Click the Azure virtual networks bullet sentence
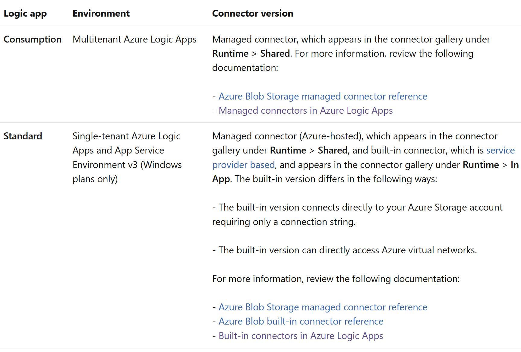The height and width of the screenshot is (352, 521). (345, 250)
